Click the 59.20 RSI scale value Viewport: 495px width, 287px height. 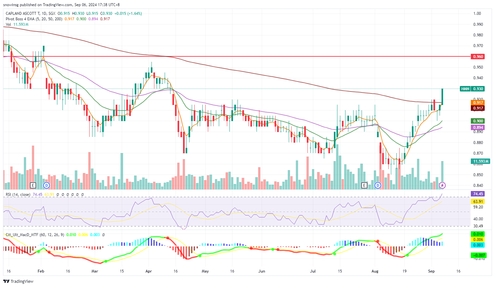tap(478, 207)
